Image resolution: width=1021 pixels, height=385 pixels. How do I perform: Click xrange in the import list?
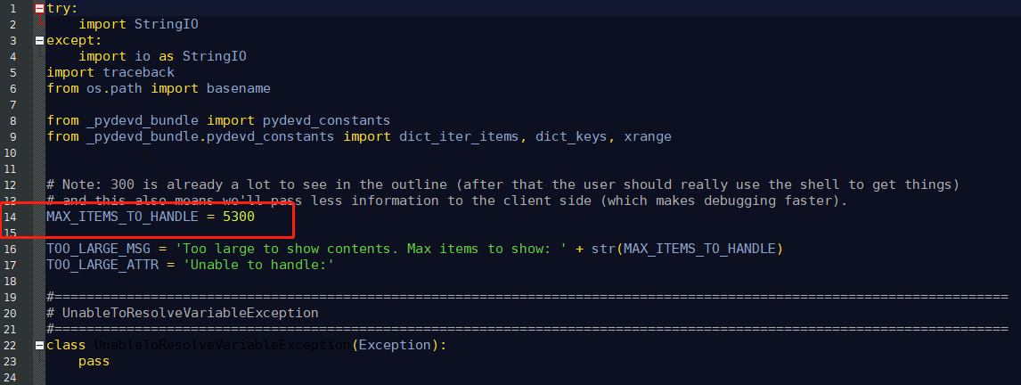click(x=648, y=136)
